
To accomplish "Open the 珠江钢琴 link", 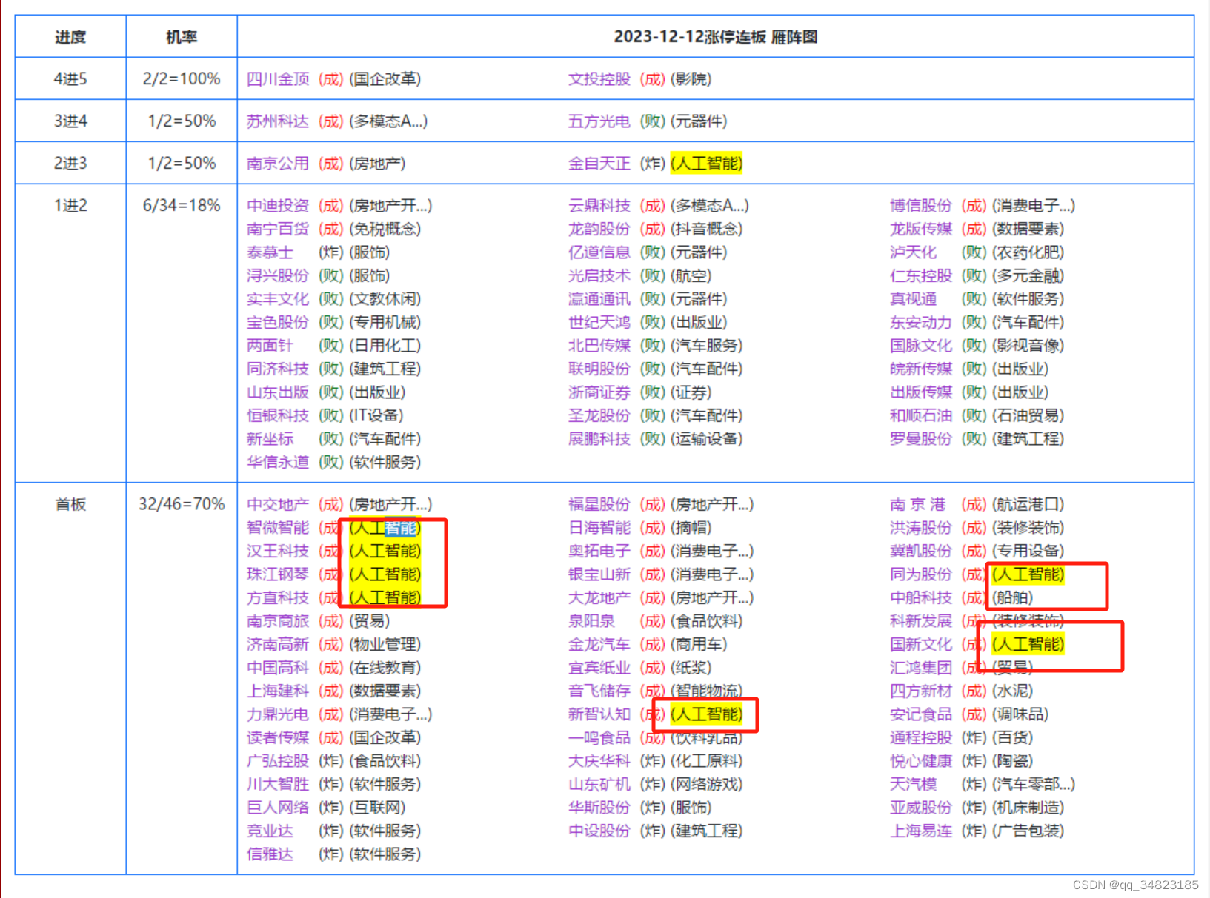I will point(278,574).
